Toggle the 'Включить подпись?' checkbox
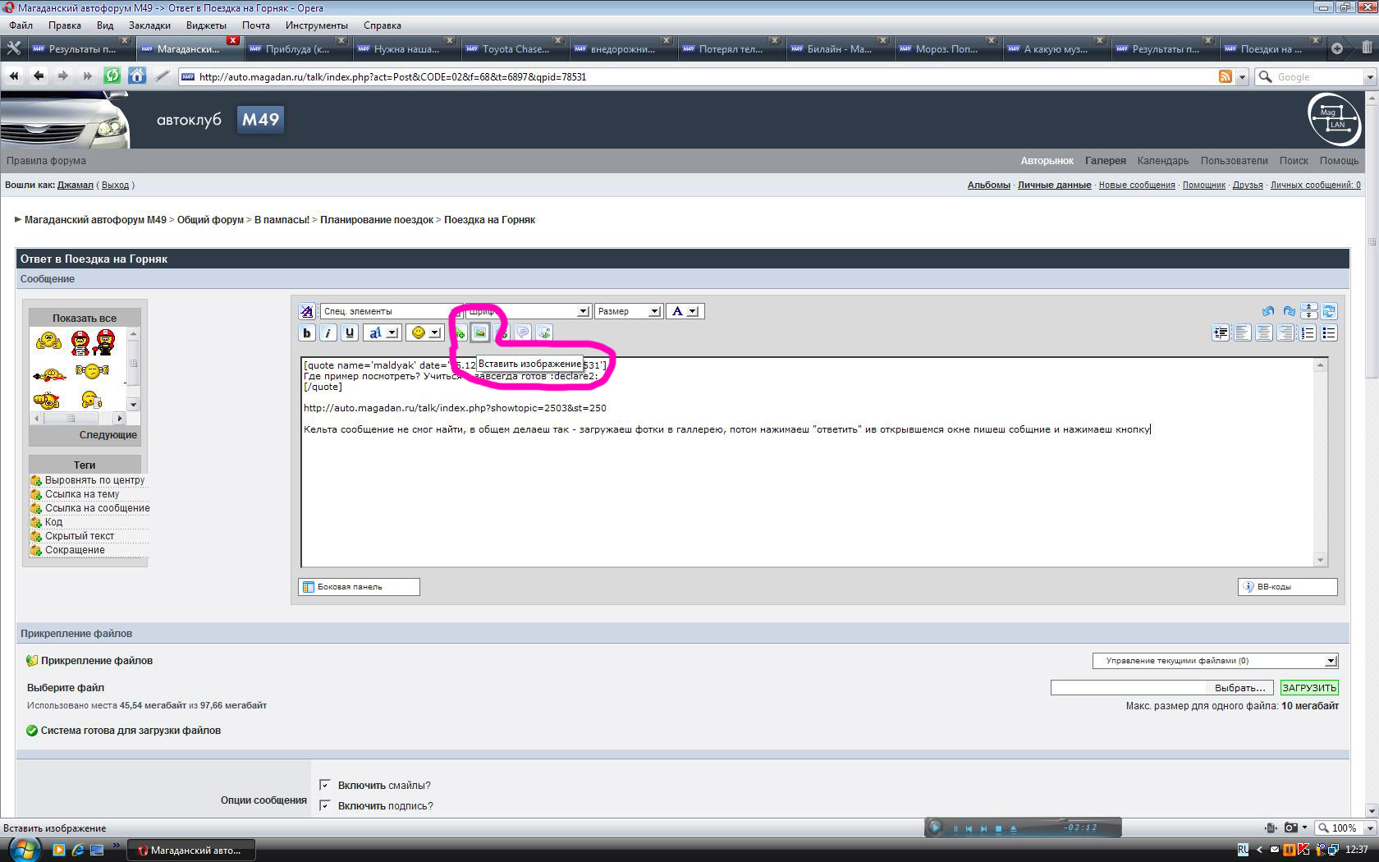The height and width of the screenshot is (862, 1379). coord(325,805)
